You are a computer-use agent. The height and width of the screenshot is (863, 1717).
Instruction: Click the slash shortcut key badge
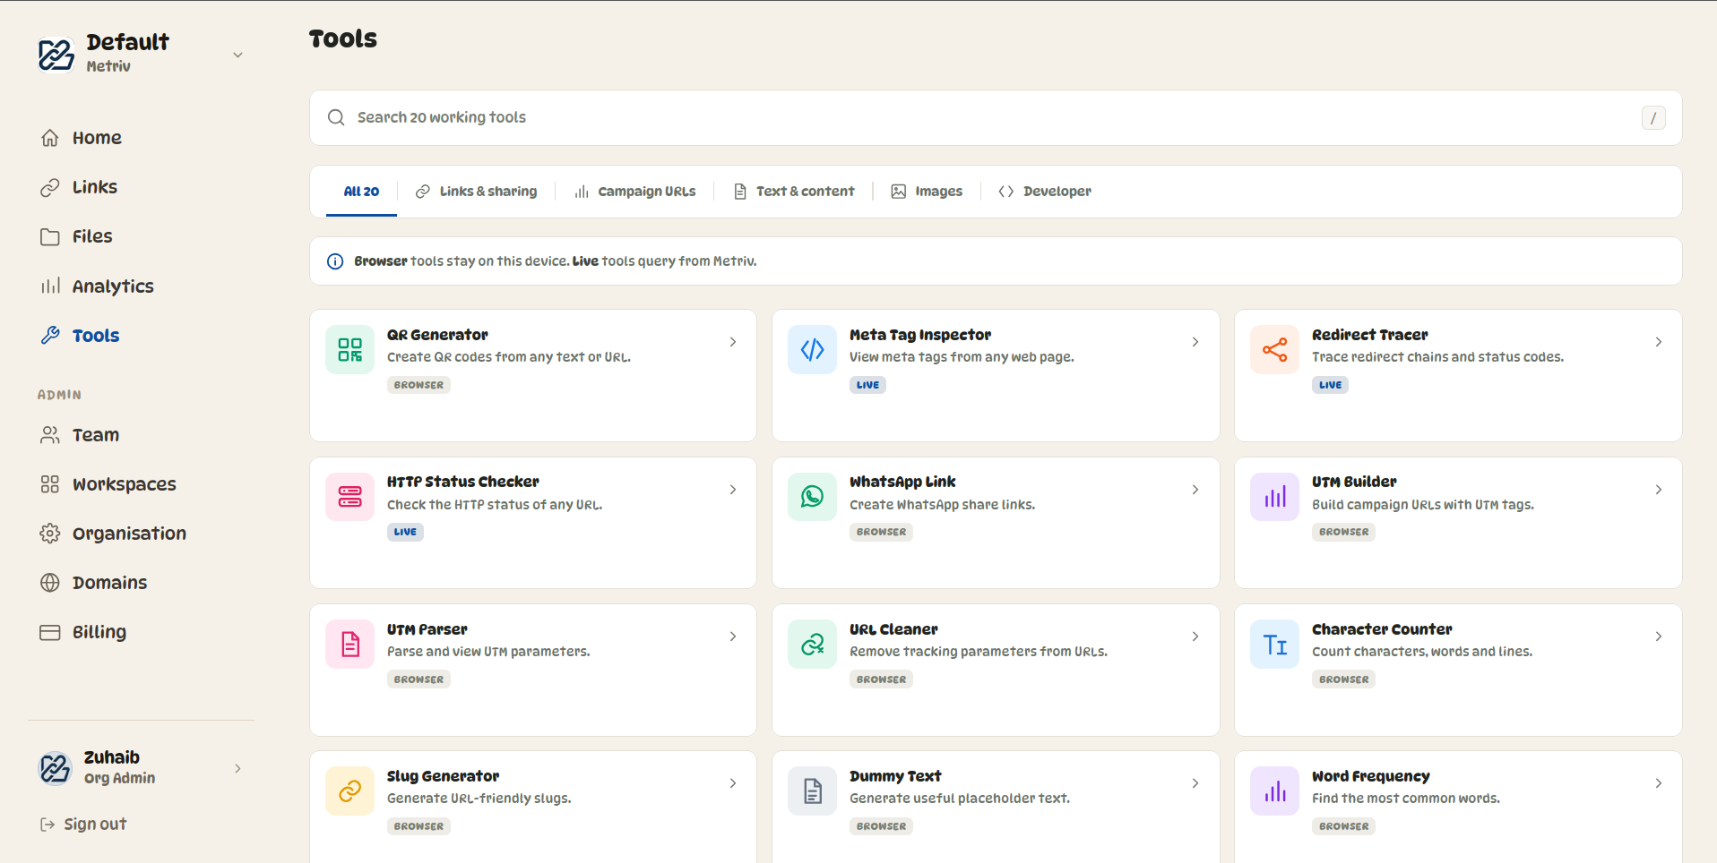click(x=1653, y=117)
